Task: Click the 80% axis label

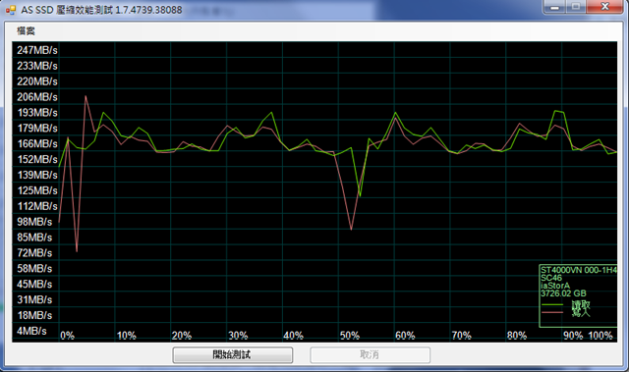Action: tap(517, 336)
